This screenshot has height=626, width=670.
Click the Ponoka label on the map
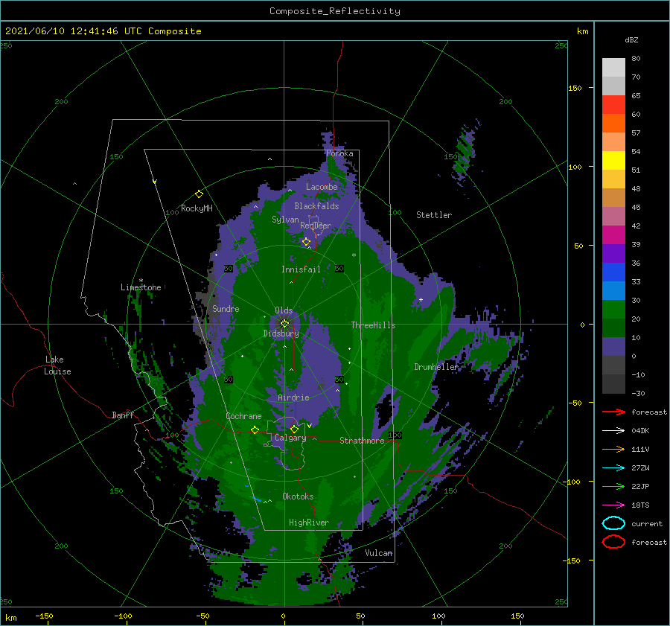(339, 153)
